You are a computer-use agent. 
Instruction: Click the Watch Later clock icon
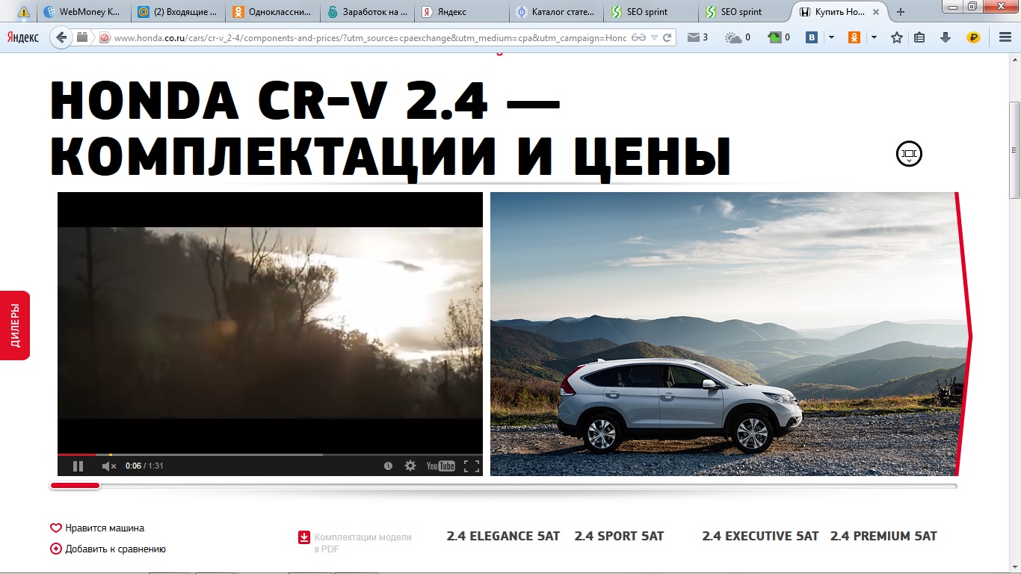pyautogui.click(x=388, y=466)
